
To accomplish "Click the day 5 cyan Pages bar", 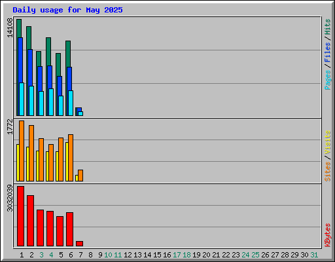I will (61, 105).
